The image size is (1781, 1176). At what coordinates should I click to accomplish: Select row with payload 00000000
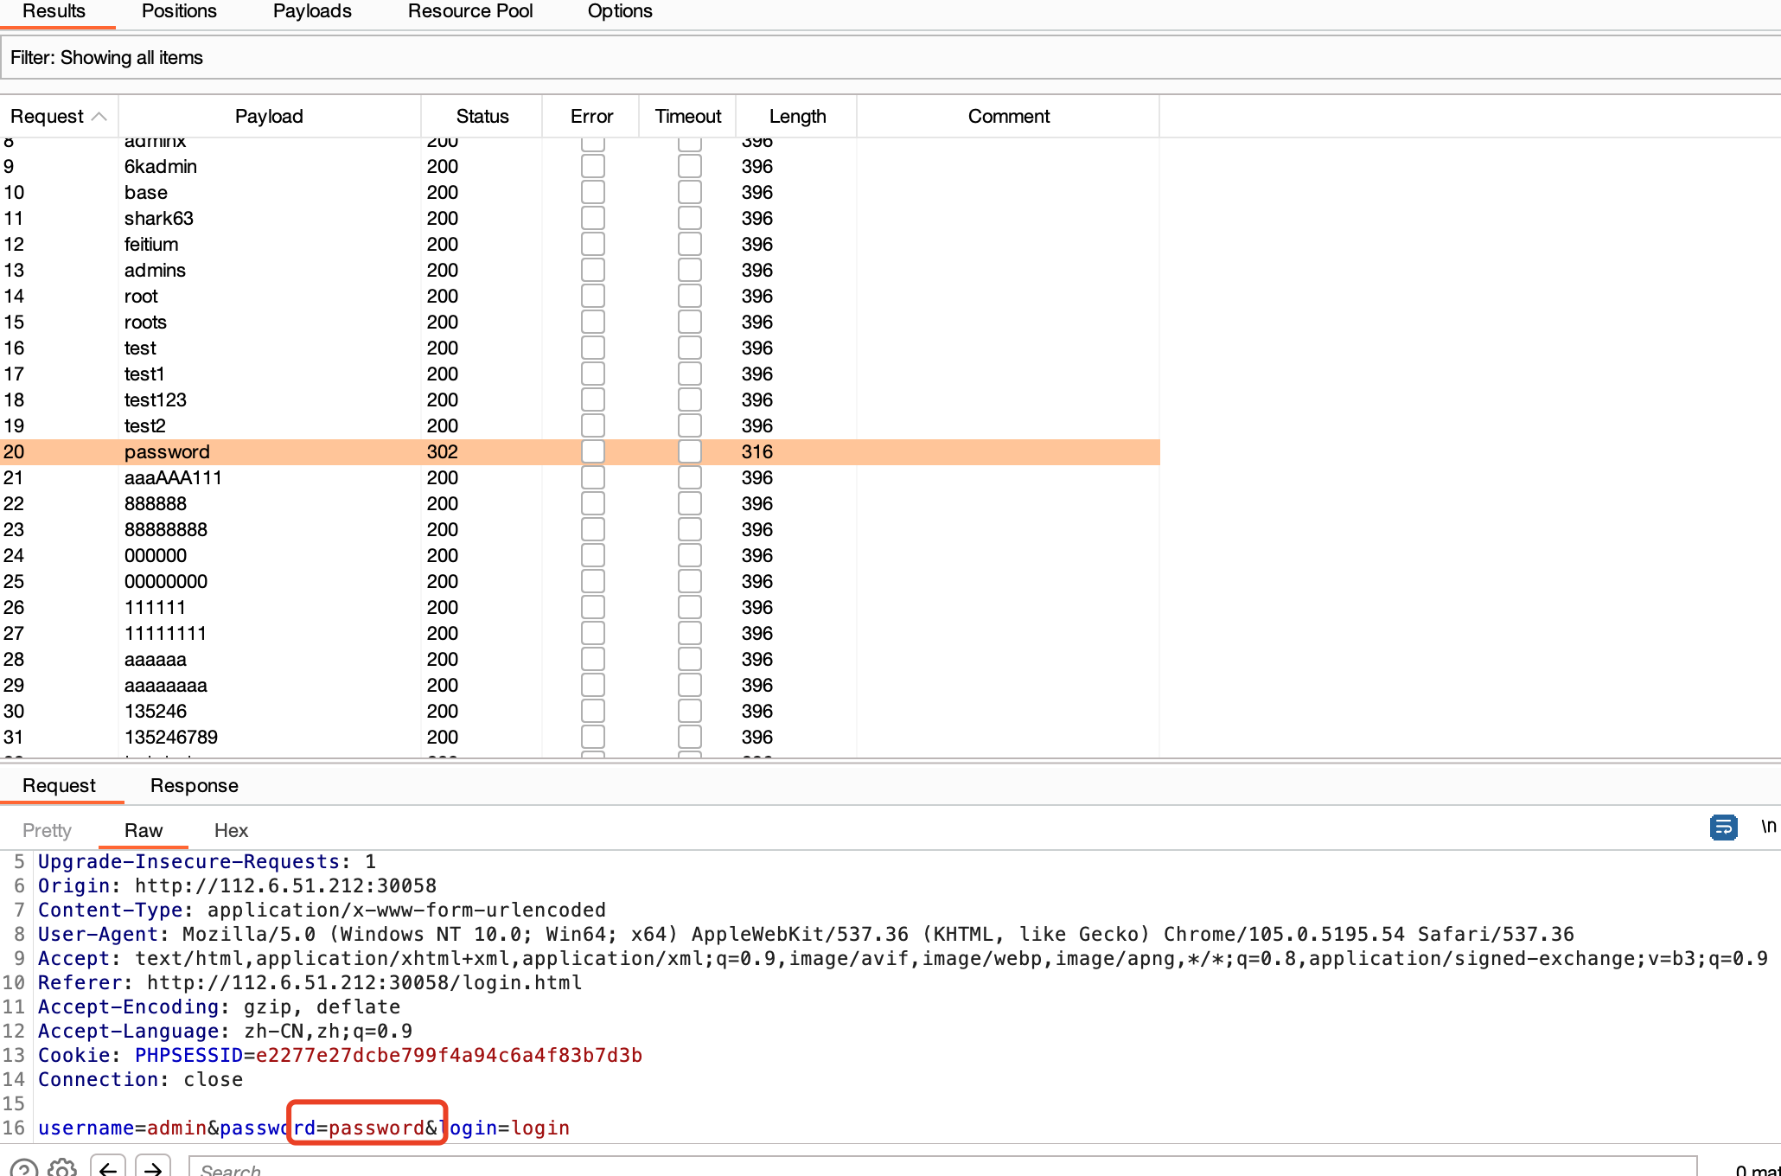[x=579, y=581]
